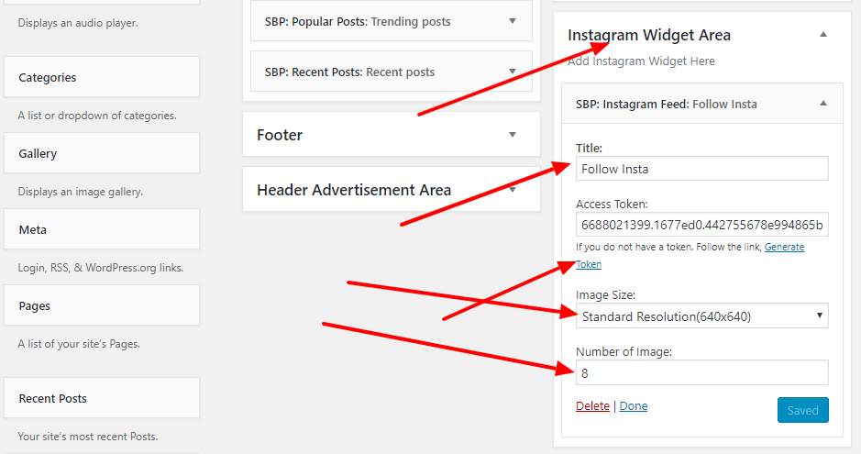Click the Done link
This screenshot has width=861, height=454.
tap(633, 405)
